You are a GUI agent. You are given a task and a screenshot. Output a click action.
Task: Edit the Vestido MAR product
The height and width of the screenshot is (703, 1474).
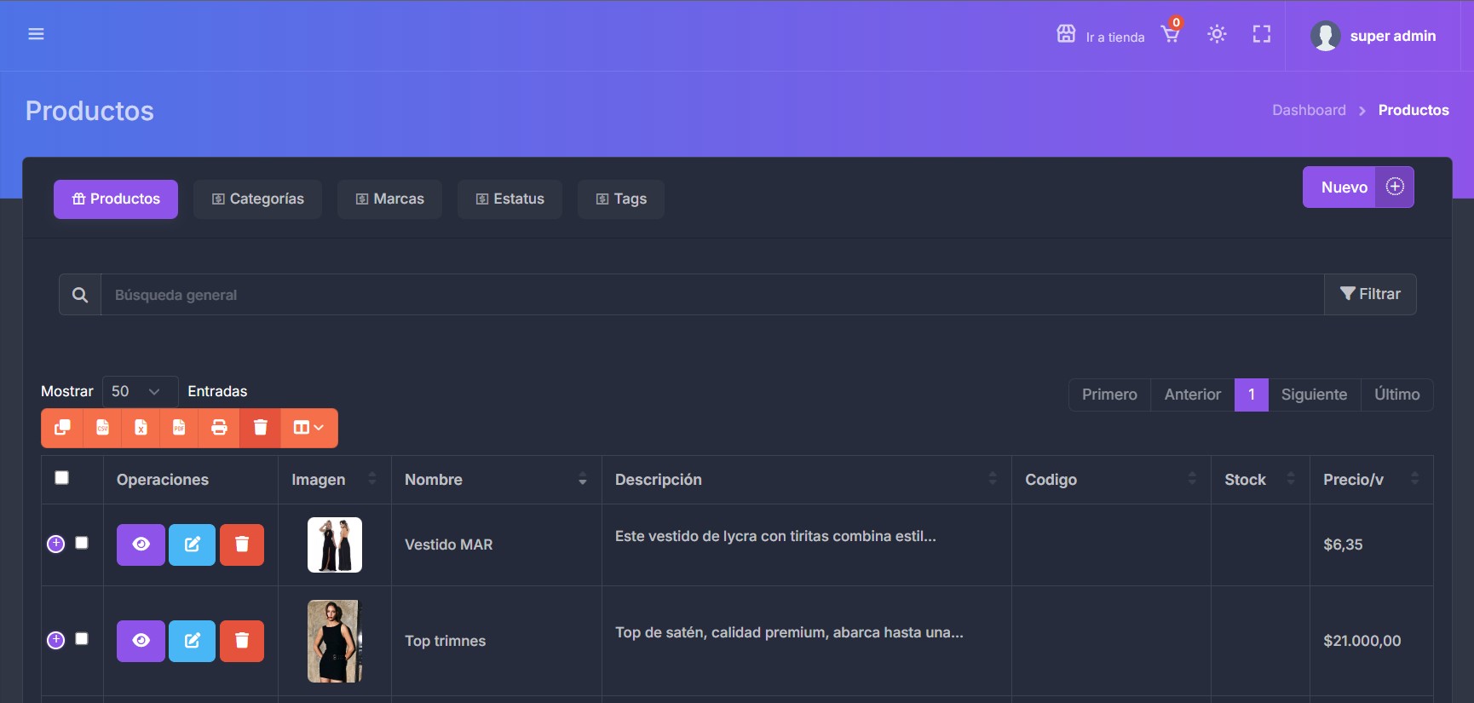pos(192,545)
